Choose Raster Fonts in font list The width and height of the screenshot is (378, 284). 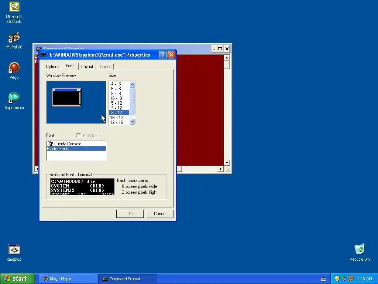click(x=76, y=149)
